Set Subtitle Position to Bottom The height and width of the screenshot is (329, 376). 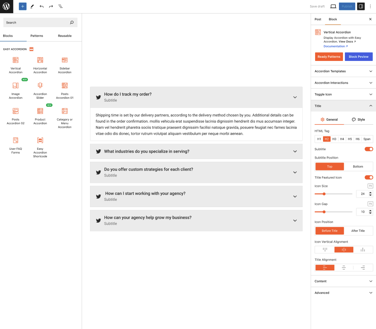[358, 166]
